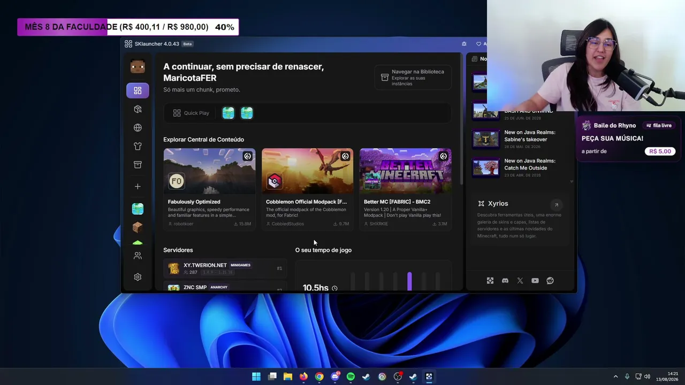This screenshot has height=385, width=685.
Task: Launch first Quick Play instance icon
Action: point(229,113)
